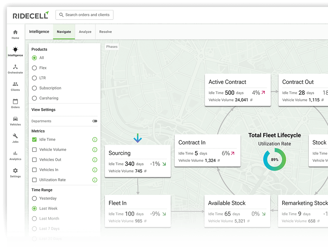Enable the Vehicle Volume metric checkbox
This screenshot has width=328, height=248.
coord(34,149)
